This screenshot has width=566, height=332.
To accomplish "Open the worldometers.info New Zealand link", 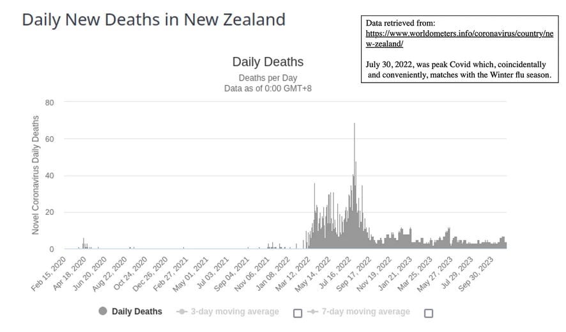I will (459, 38).
